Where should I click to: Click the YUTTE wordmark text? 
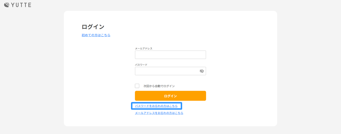[21, 5]
